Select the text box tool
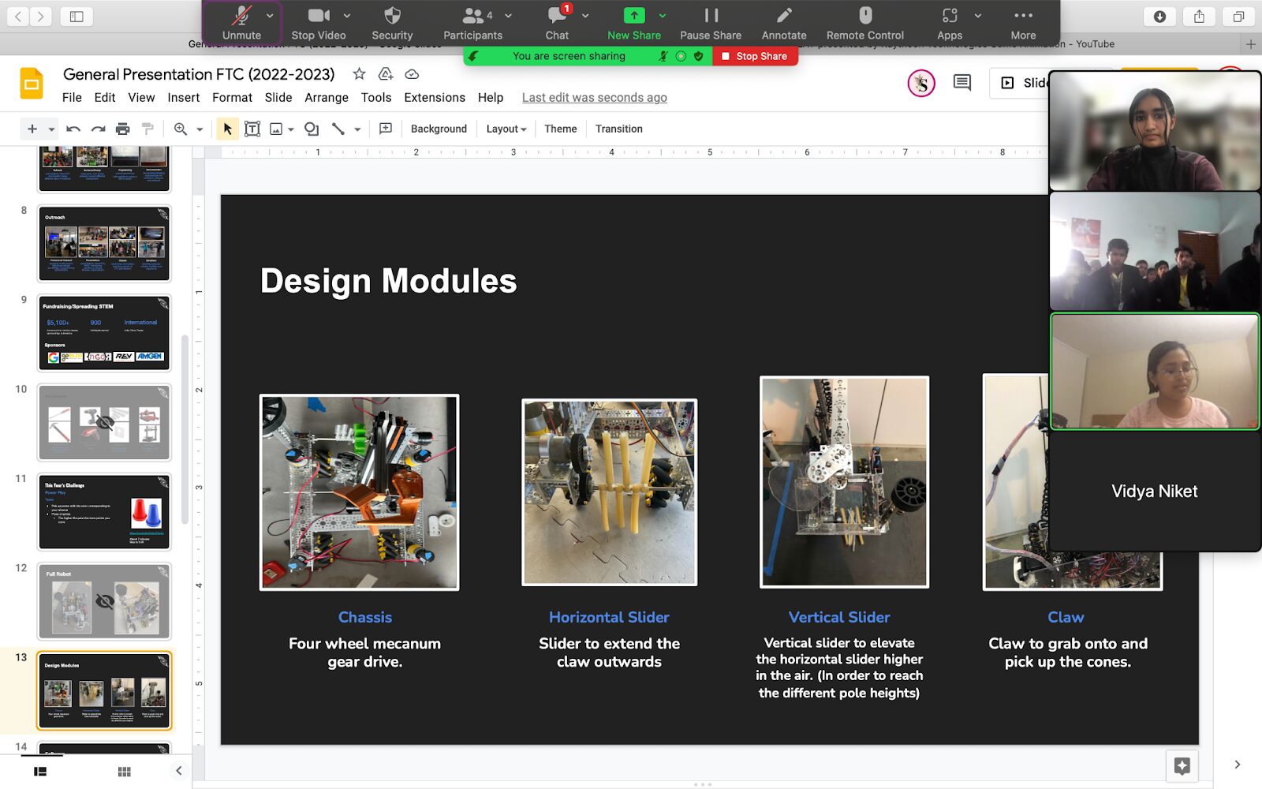Viewport: 1262px width, 789px height. (252, 128)
